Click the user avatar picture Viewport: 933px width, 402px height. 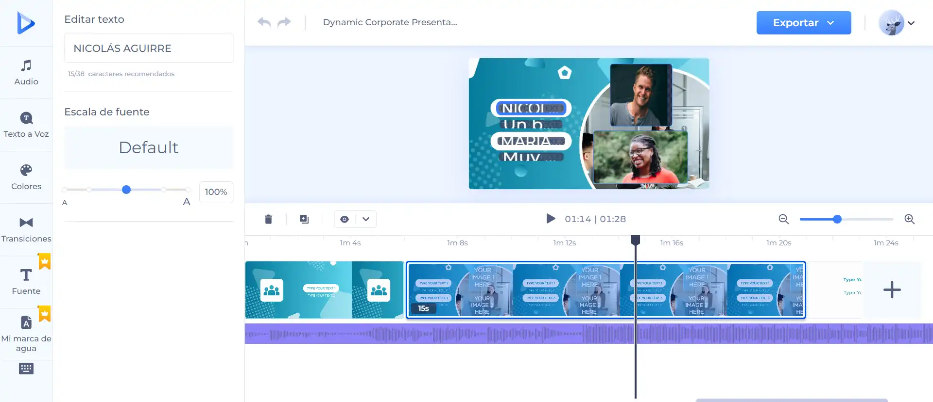pos(891,23)
